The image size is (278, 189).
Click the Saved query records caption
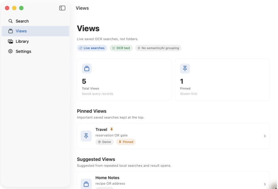[98, 94]
